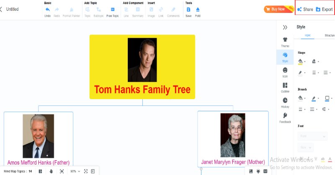Image resolution: width=335 pixels, height=175 pixels.
Task: Open Branch line width dropdown
Action: coord(301,109)
